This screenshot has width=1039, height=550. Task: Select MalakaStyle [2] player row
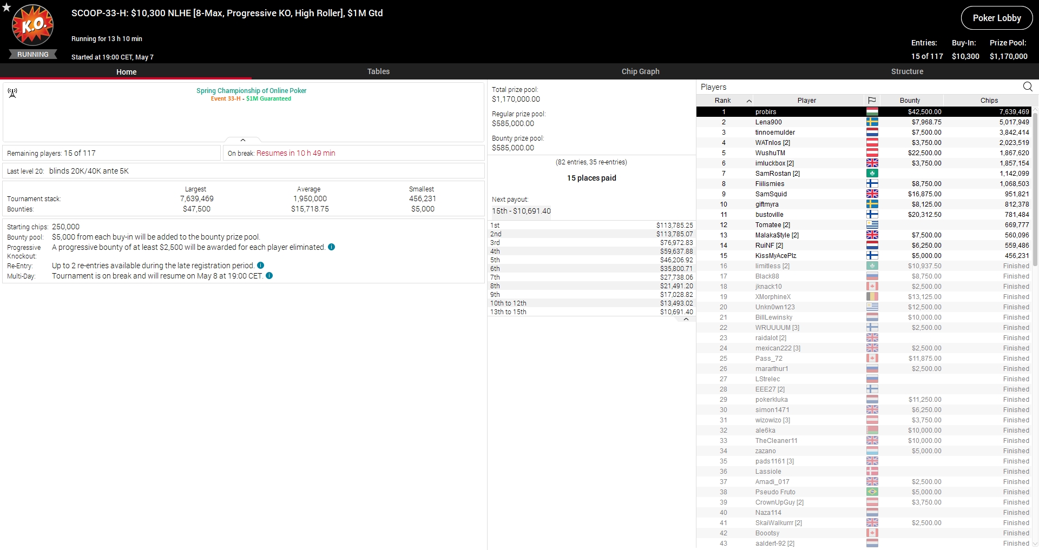[x=864, y=235]
